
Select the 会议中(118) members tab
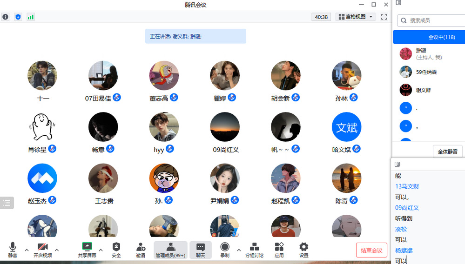(428, 37)
